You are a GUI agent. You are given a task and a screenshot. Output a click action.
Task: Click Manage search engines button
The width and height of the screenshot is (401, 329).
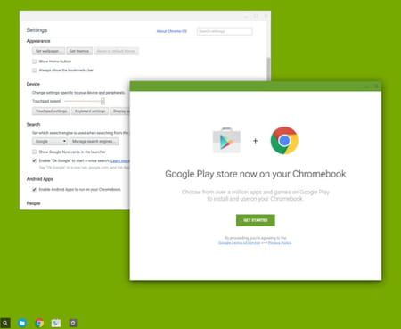point(94,141)
